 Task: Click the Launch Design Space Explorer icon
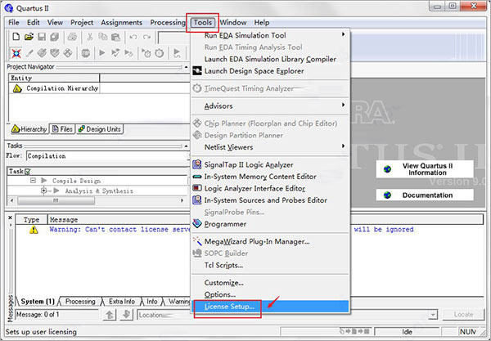pos(197,70)
